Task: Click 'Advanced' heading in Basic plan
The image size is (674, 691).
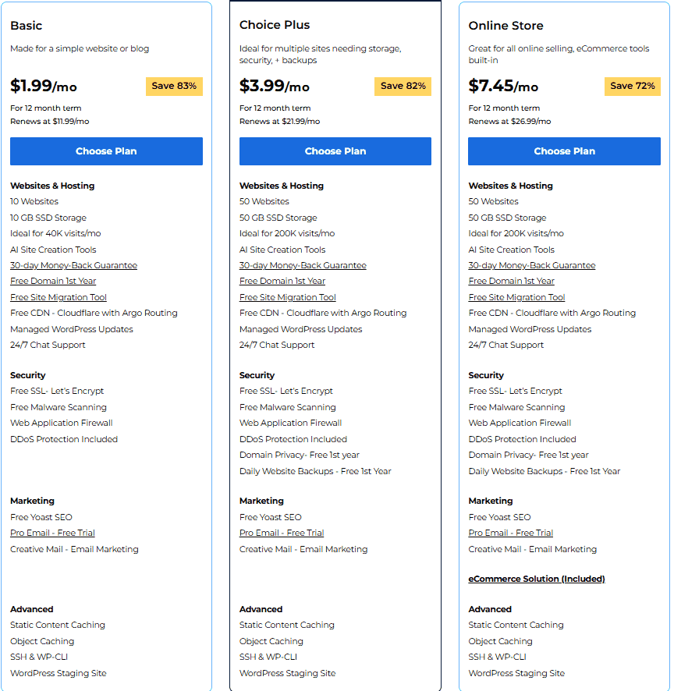Action: pos(32,609)
